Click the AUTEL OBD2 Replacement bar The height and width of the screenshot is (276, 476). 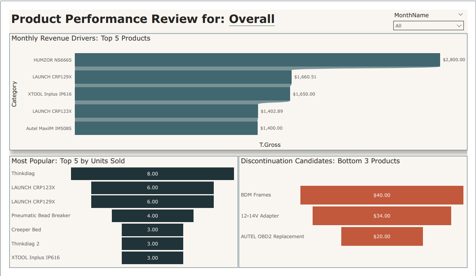pyautogui.click(x=382, y=236)
